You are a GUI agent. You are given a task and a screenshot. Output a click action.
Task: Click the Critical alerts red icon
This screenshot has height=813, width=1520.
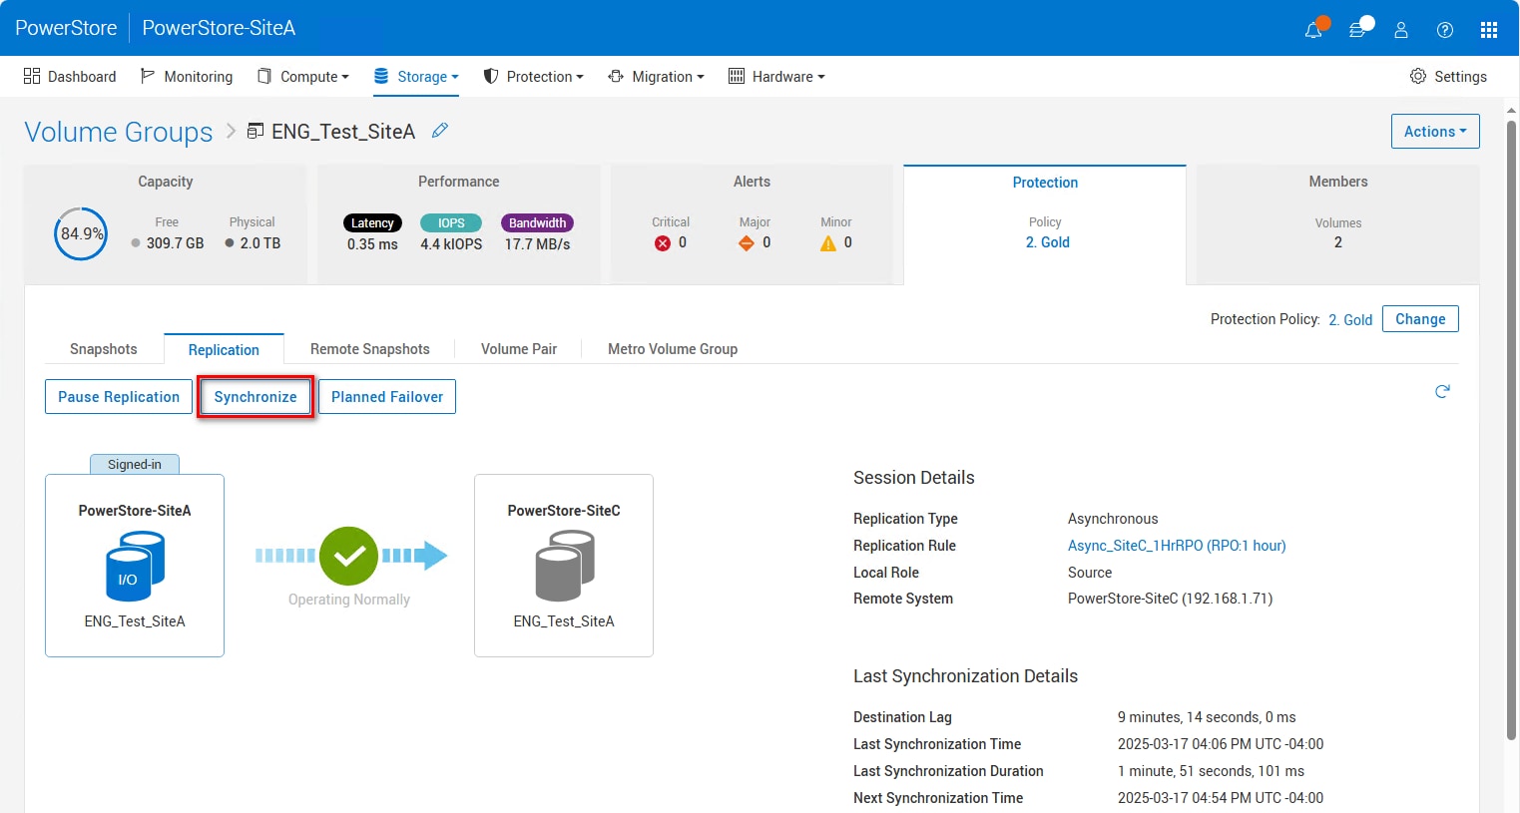(x=663, y=243)
